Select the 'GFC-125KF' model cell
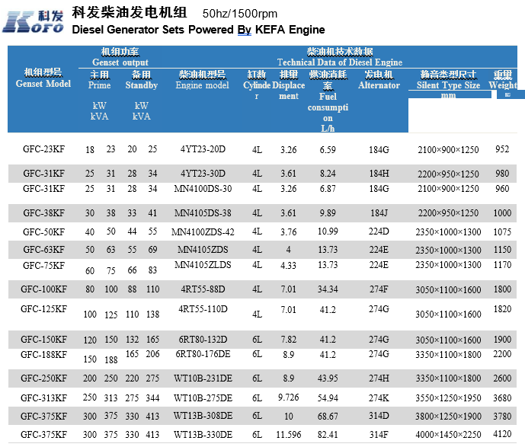This screenshot has width=525, height=447. pyautogui.click(x=43, y=308)
